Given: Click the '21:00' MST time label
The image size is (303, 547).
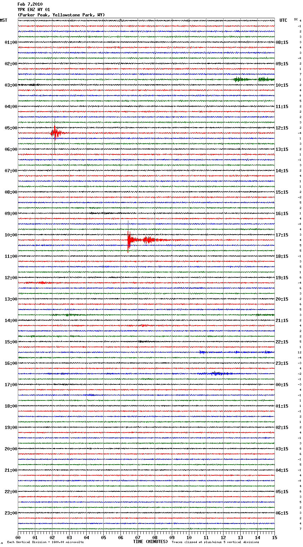Looking at the screenshot, I should coord(11,470).
